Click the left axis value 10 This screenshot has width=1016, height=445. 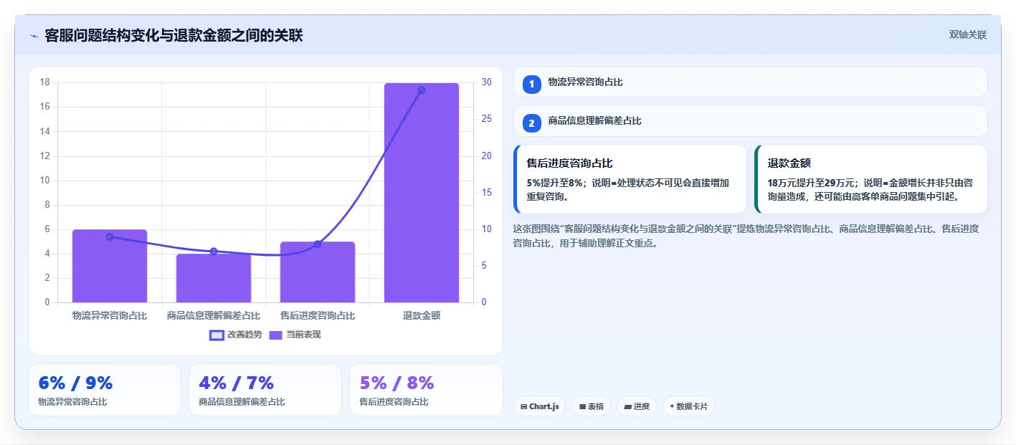tap(44, 181)
